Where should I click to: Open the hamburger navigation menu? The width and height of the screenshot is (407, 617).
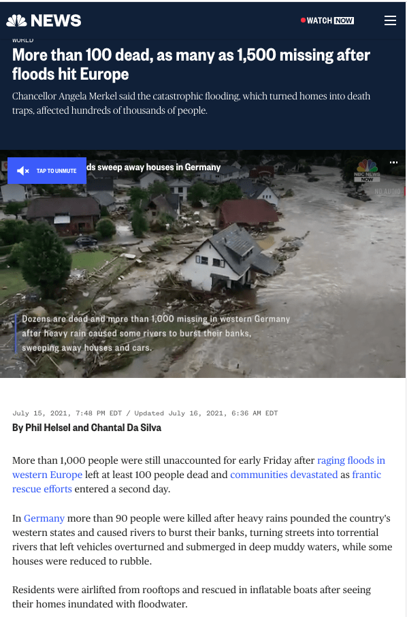390,20
